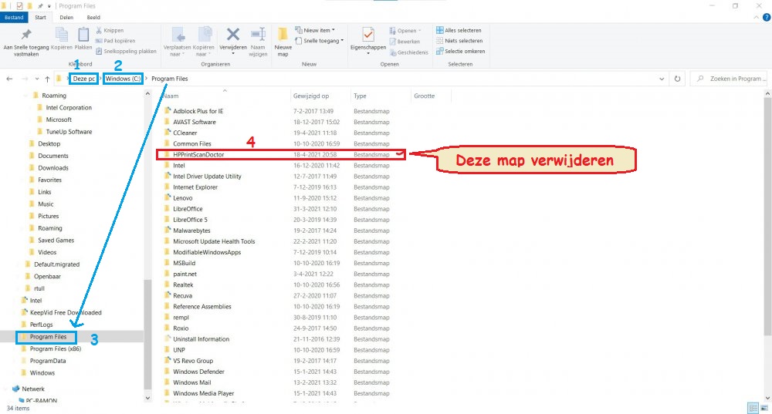Select the Adblock Plus for IE folder
This screenshot has height=414, width=772.
pos(198,111)
